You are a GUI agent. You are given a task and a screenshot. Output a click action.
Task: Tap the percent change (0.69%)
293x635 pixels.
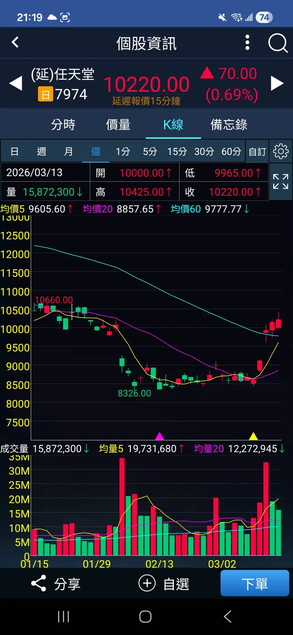tap(232, 94)
